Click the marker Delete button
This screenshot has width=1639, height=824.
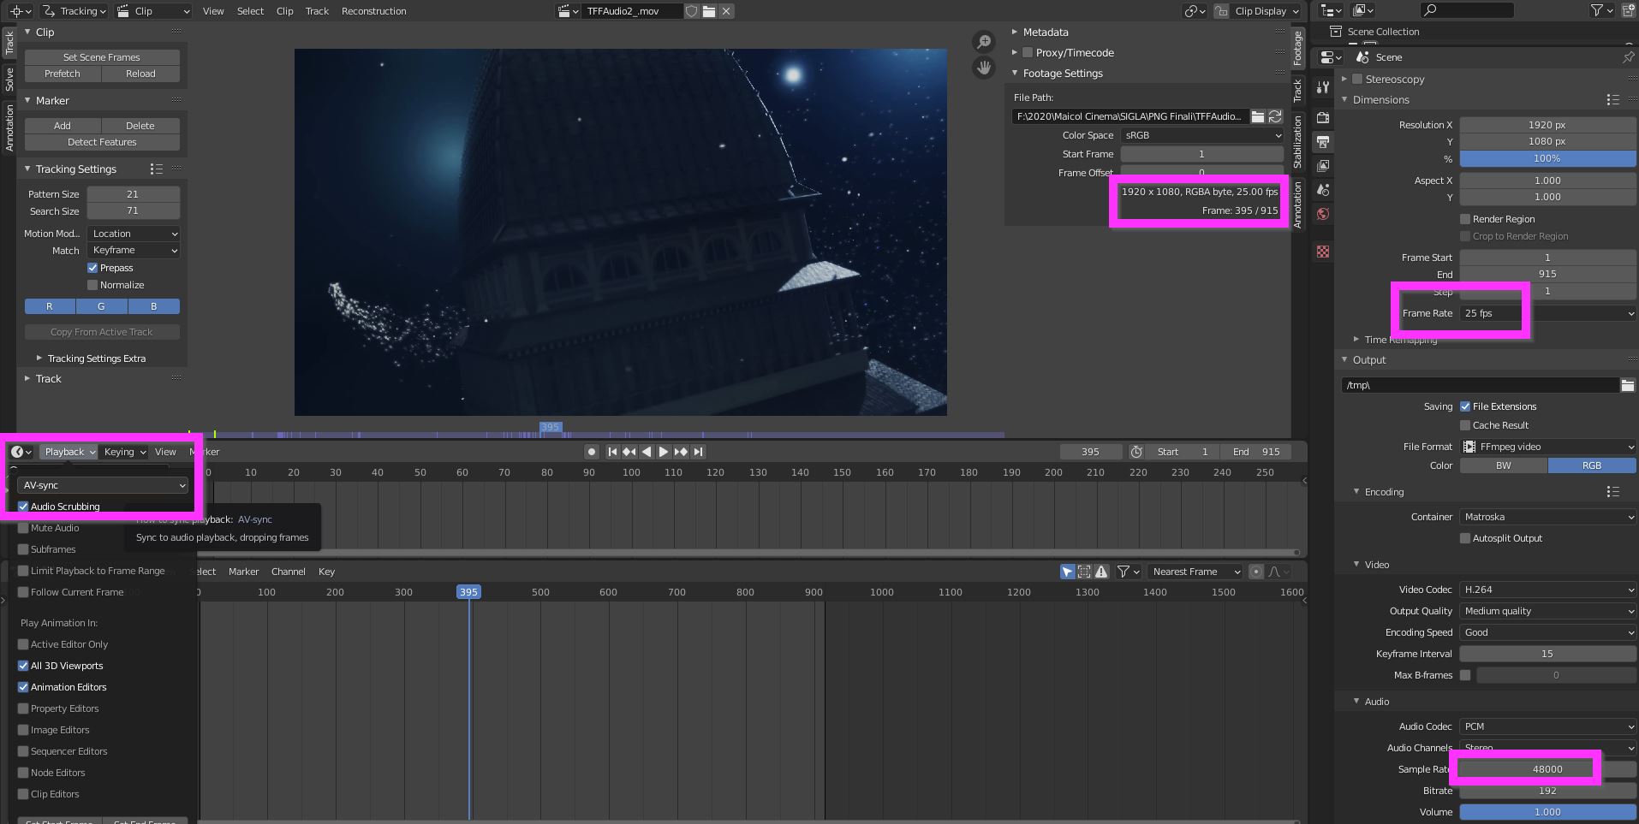click(140, 126)
